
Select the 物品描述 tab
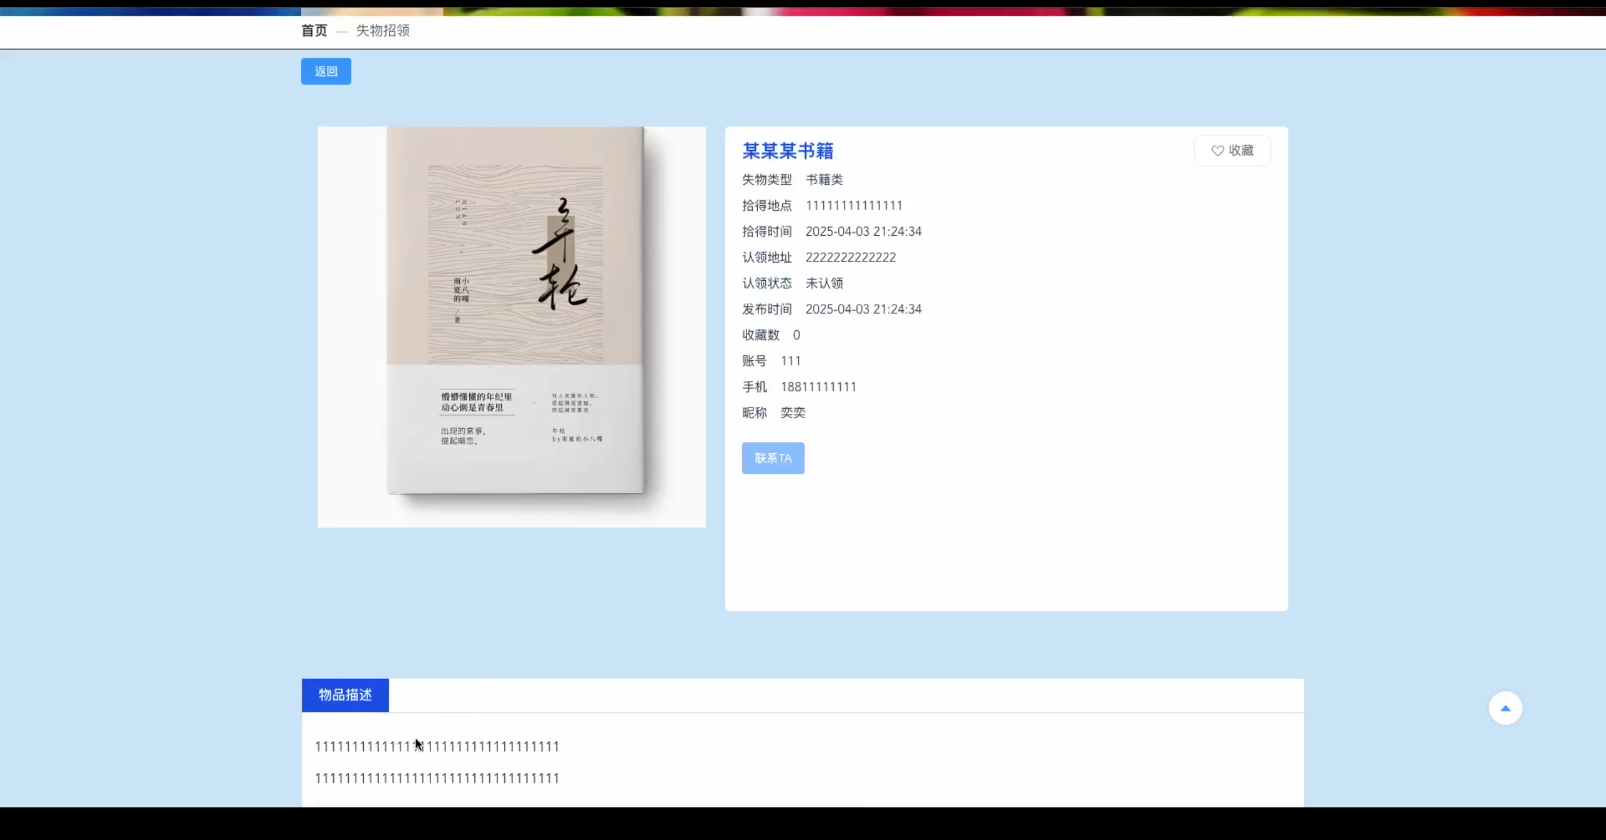click(x=345, y=695)
